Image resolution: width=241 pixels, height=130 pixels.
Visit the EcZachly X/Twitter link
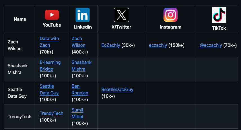pyautogui.click(x=111, y=45)
